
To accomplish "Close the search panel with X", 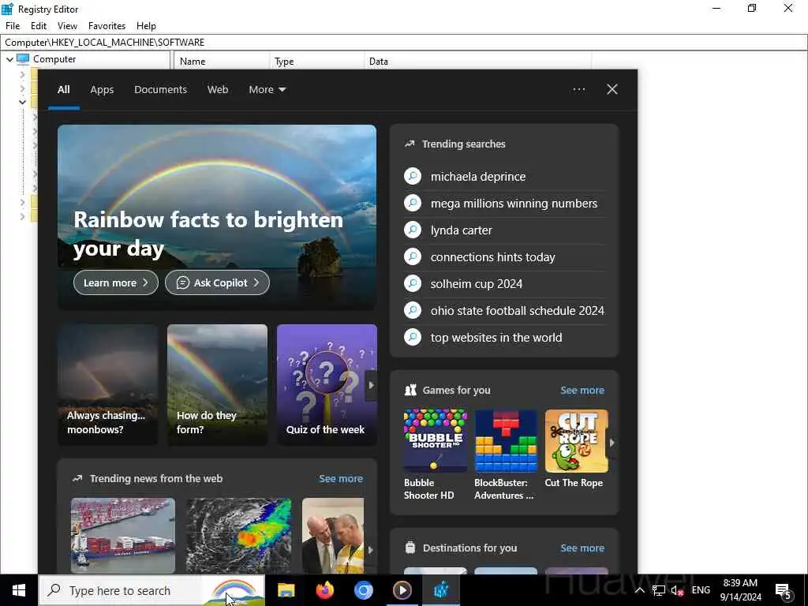I will tap(612, 90).
